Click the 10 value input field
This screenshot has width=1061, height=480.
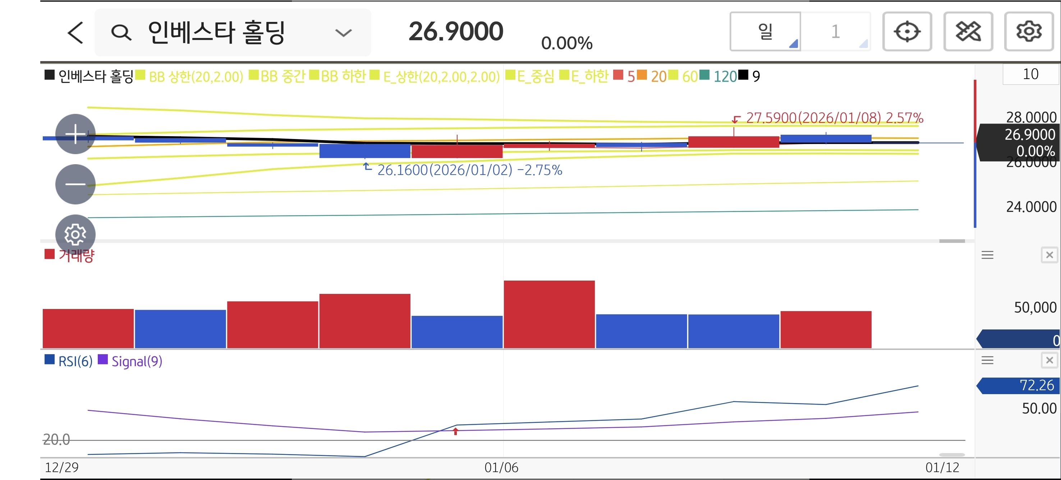[1030, 74]
